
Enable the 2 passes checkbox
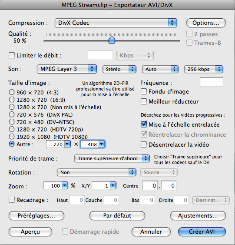pyautogui.click(x=189, y=34)
